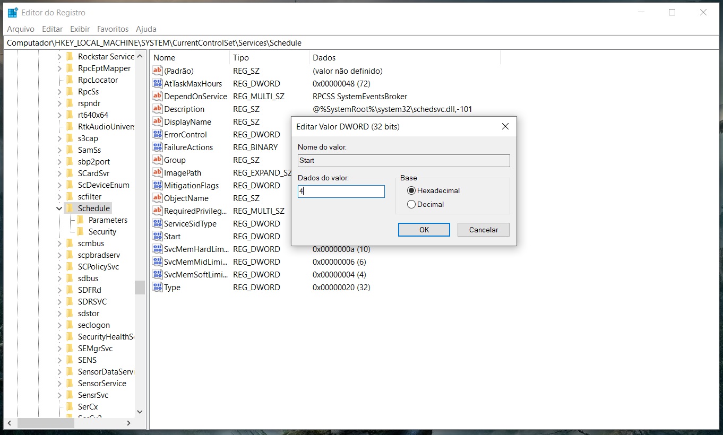Screen dimensions: 723x435
Task: Collapse the Schedule key in the tree
Action: (59, 208)
